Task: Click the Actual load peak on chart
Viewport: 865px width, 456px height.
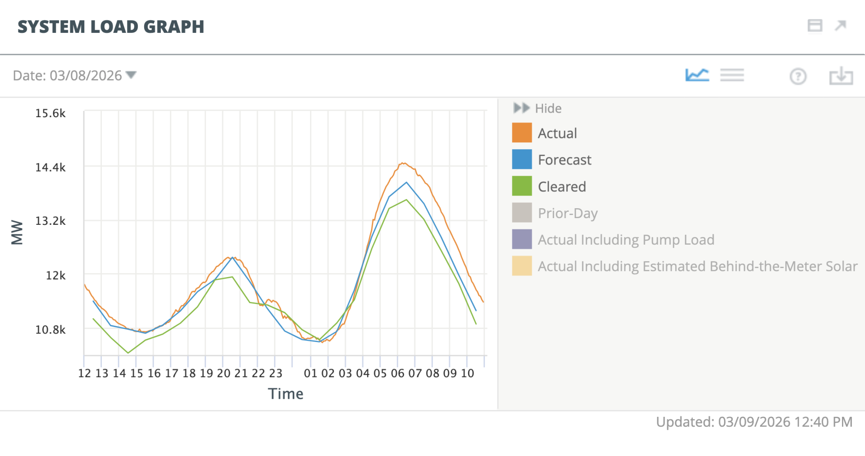Action: (403, 164)
